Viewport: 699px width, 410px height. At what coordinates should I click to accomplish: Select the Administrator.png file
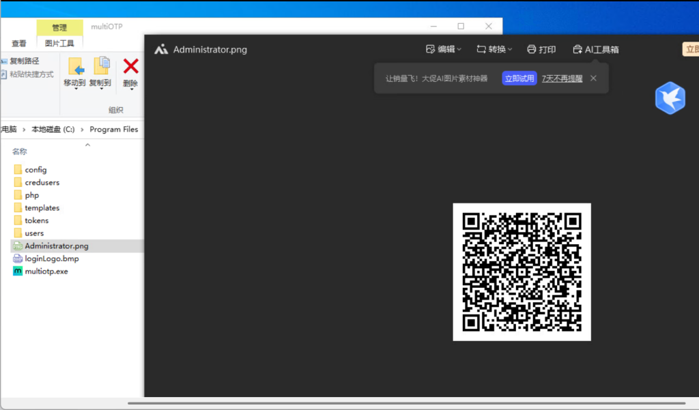click(77, 246)
